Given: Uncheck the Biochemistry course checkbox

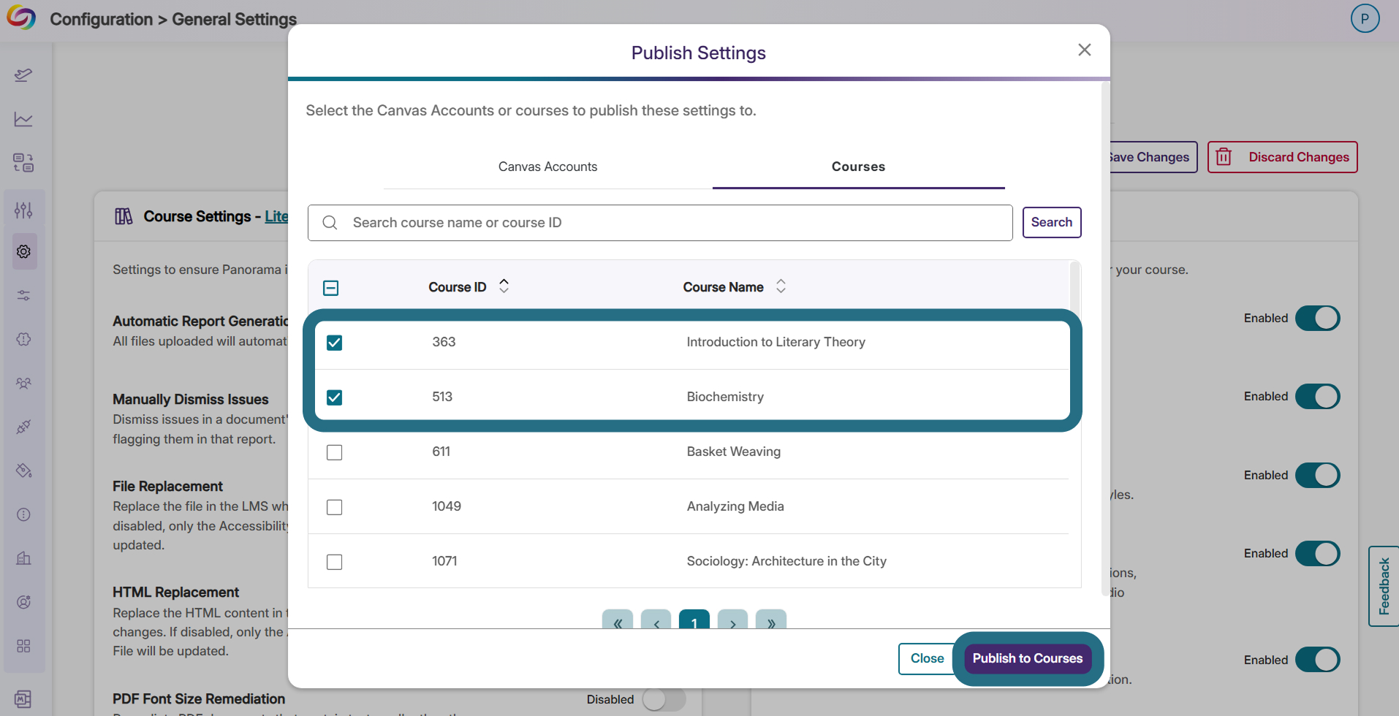Looking at the screenshot, I should 334,397.
